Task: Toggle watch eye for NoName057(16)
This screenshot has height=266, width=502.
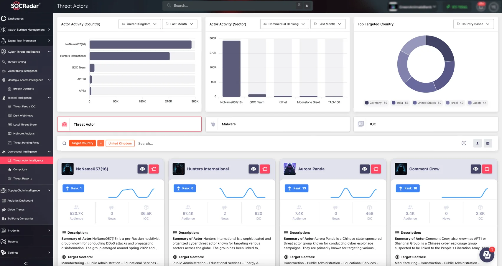Action: tap(142, 169)
